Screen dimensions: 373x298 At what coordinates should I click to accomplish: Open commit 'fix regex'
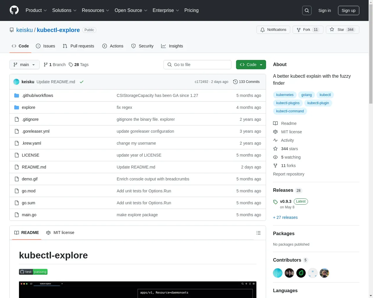click(x=124, y=107)
